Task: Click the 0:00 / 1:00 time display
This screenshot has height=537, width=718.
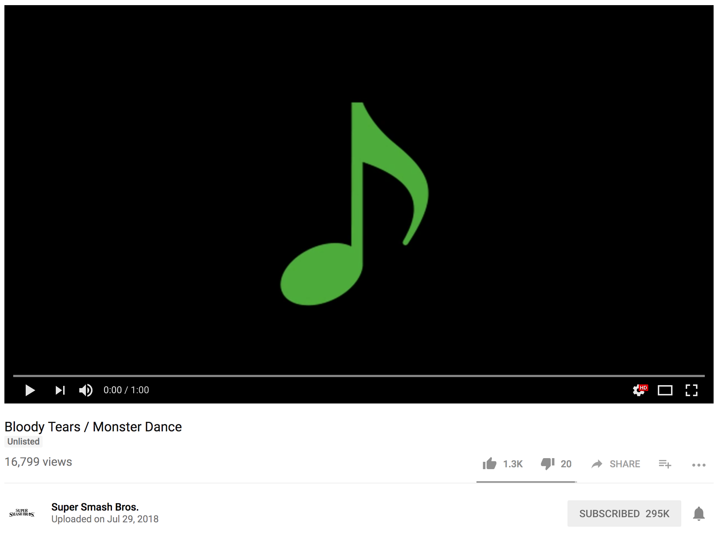Action: [x=126, y=390]
